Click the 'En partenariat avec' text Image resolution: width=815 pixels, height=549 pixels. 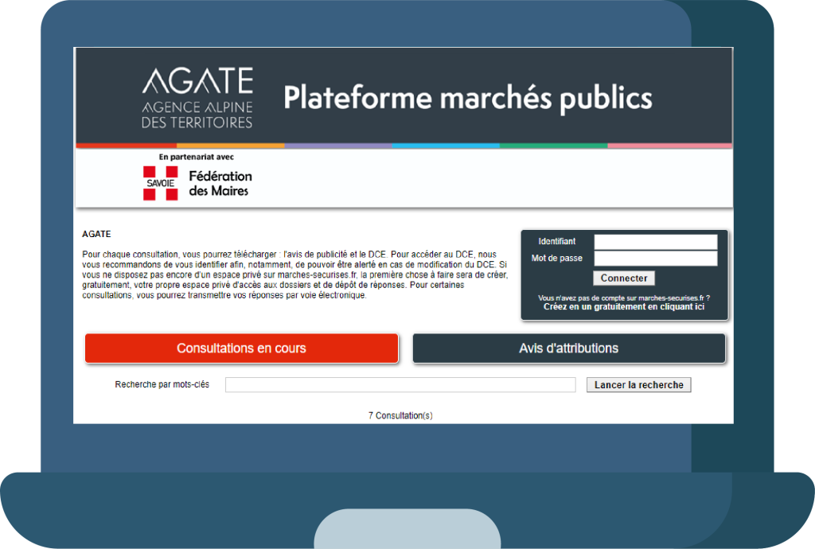coord(197,157)
